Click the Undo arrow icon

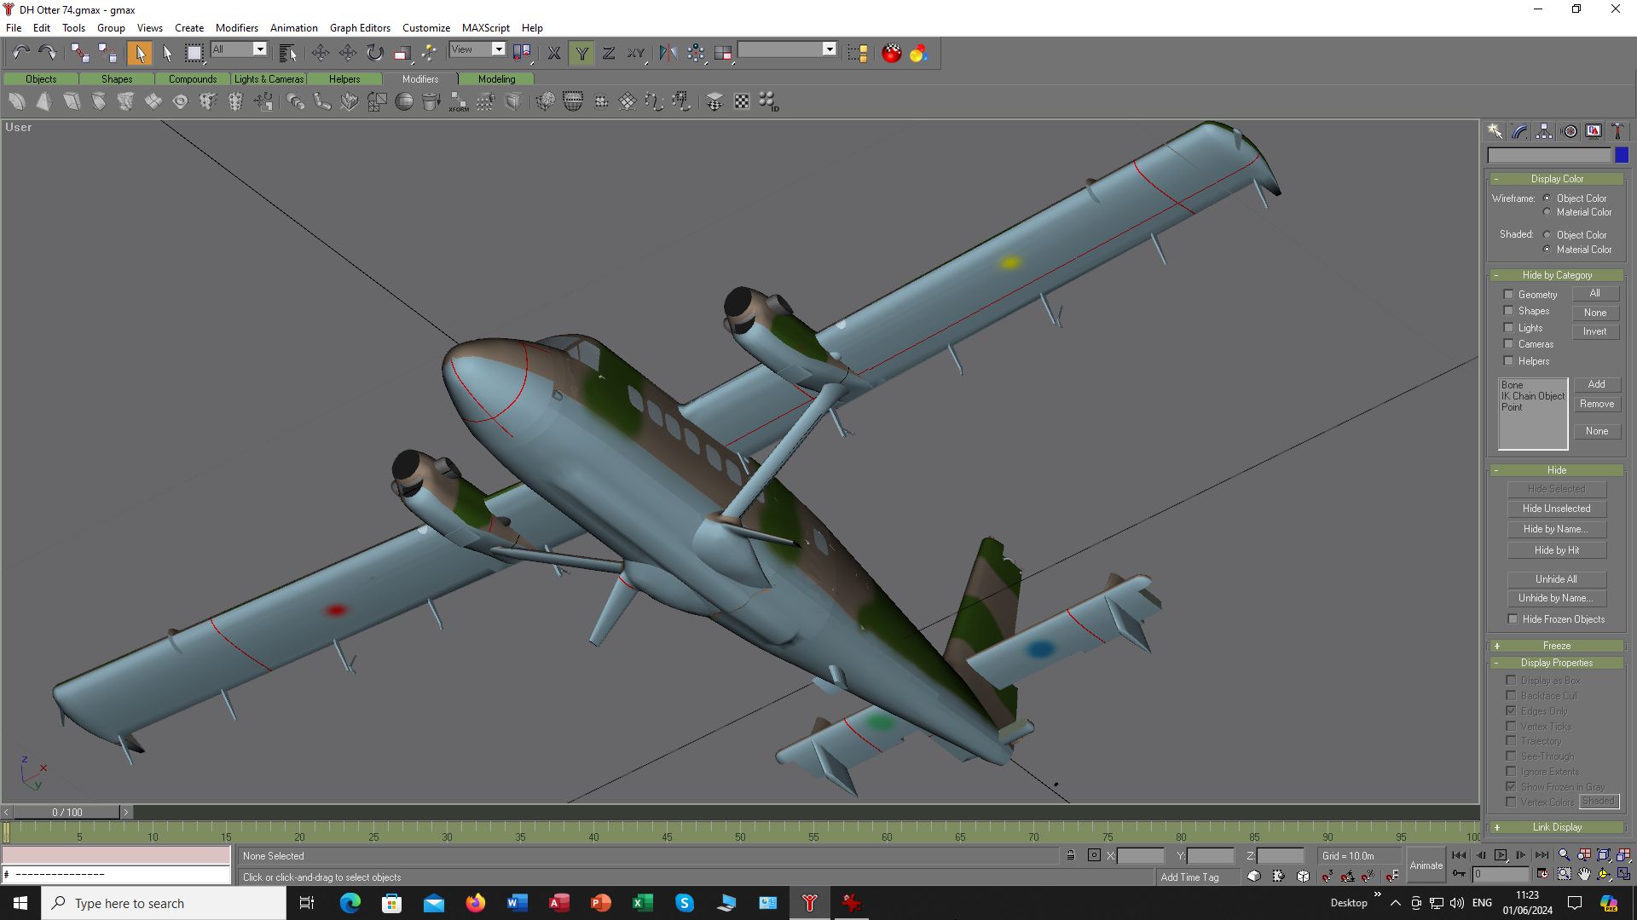click(20, 53)
